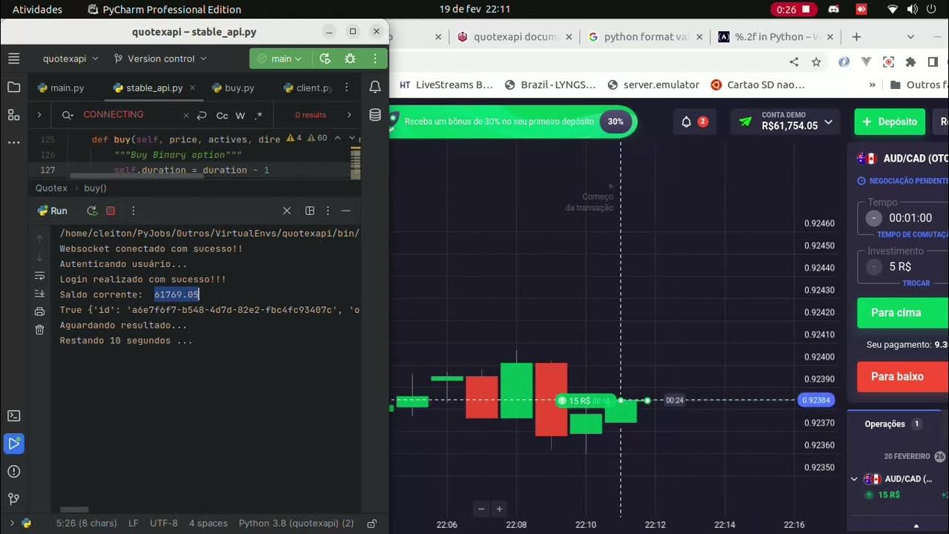Open search history magnifier dropdown
Image resolution: width=949 pixels, height=534 pixels.
(67, 115)
